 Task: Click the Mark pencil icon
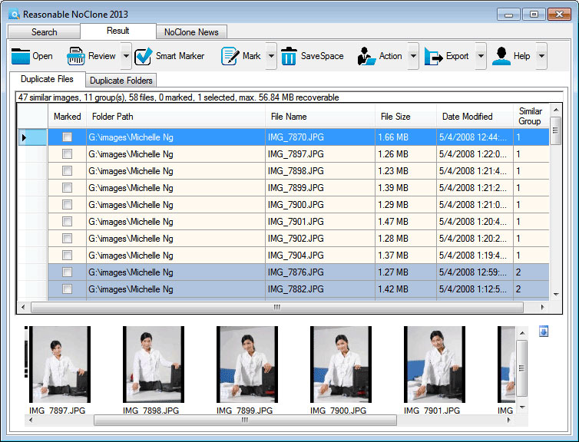point(230,56)
